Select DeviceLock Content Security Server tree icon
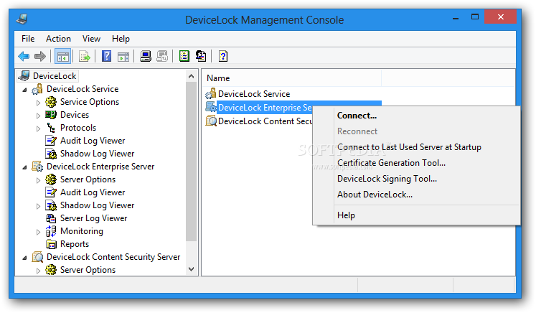Image resolution: width=536 pixels, height=313 pixels. [37, 257]
